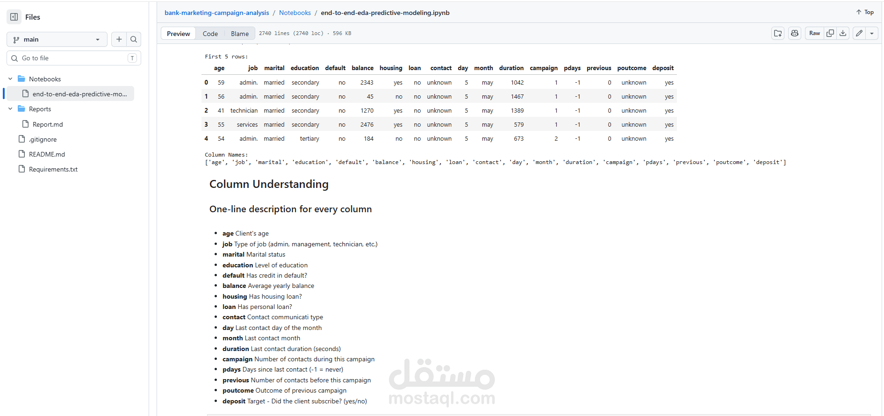884x416 pixels.
Task: Select end-to-end-eda-predictive-mo... file in tree
Action: (x=70, y=94)
